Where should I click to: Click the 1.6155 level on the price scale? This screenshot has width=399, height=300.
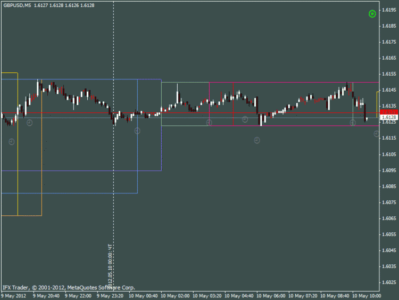click(x=388, y=74)
